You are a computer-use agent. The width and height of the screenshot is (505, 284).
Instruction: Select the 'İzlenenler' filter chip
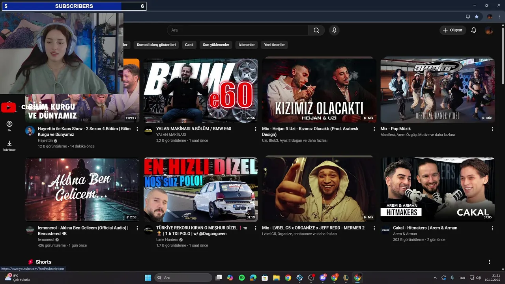(x=247, y=45)
